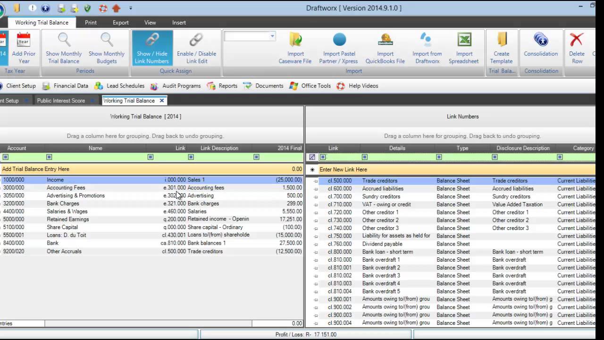This screenshot has width=604, height=340.
Task: Sort by the Name column header
Action: (95, 148)
